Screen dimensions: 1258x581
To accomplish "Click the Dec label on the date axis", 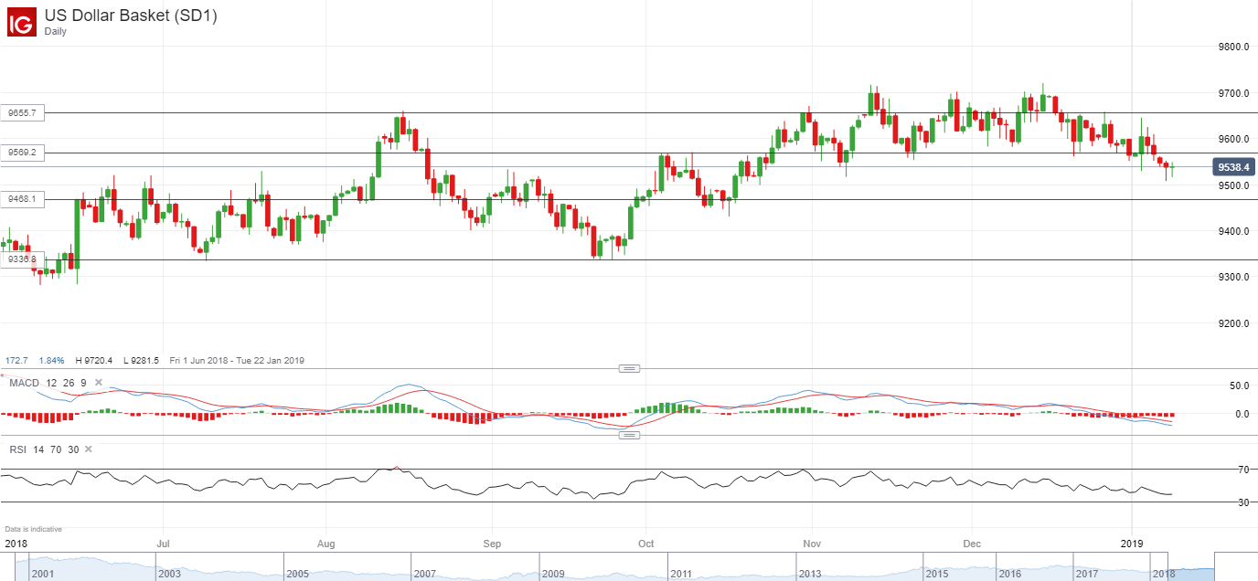I will pyautogui.click(x=972, y=544).
